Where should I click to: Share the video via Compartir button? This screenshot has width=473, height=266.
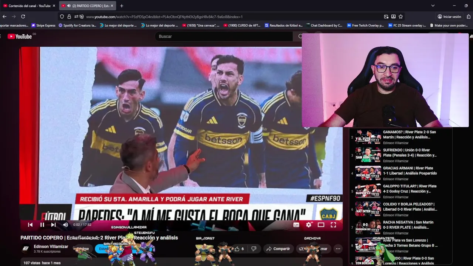278,249
